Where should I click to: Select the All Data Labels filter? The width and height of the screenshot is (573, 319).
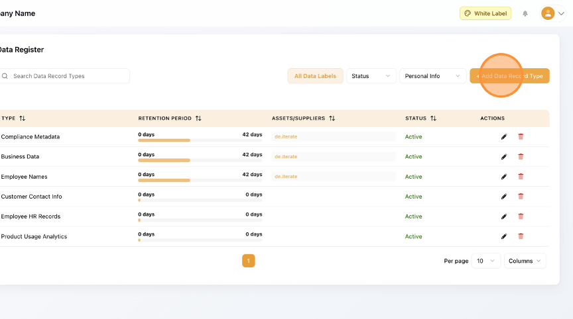point(315,76)
